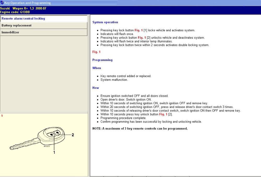Click callout number 1 below the key

pos(54,152)
